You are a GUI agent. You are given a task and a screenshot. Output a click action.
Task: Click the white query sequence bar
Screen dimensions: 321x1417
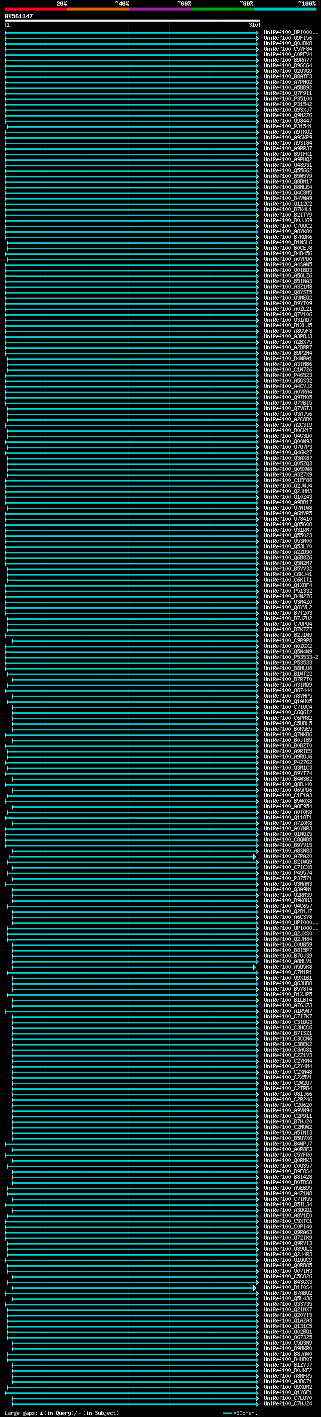click(x=132, y=20)
